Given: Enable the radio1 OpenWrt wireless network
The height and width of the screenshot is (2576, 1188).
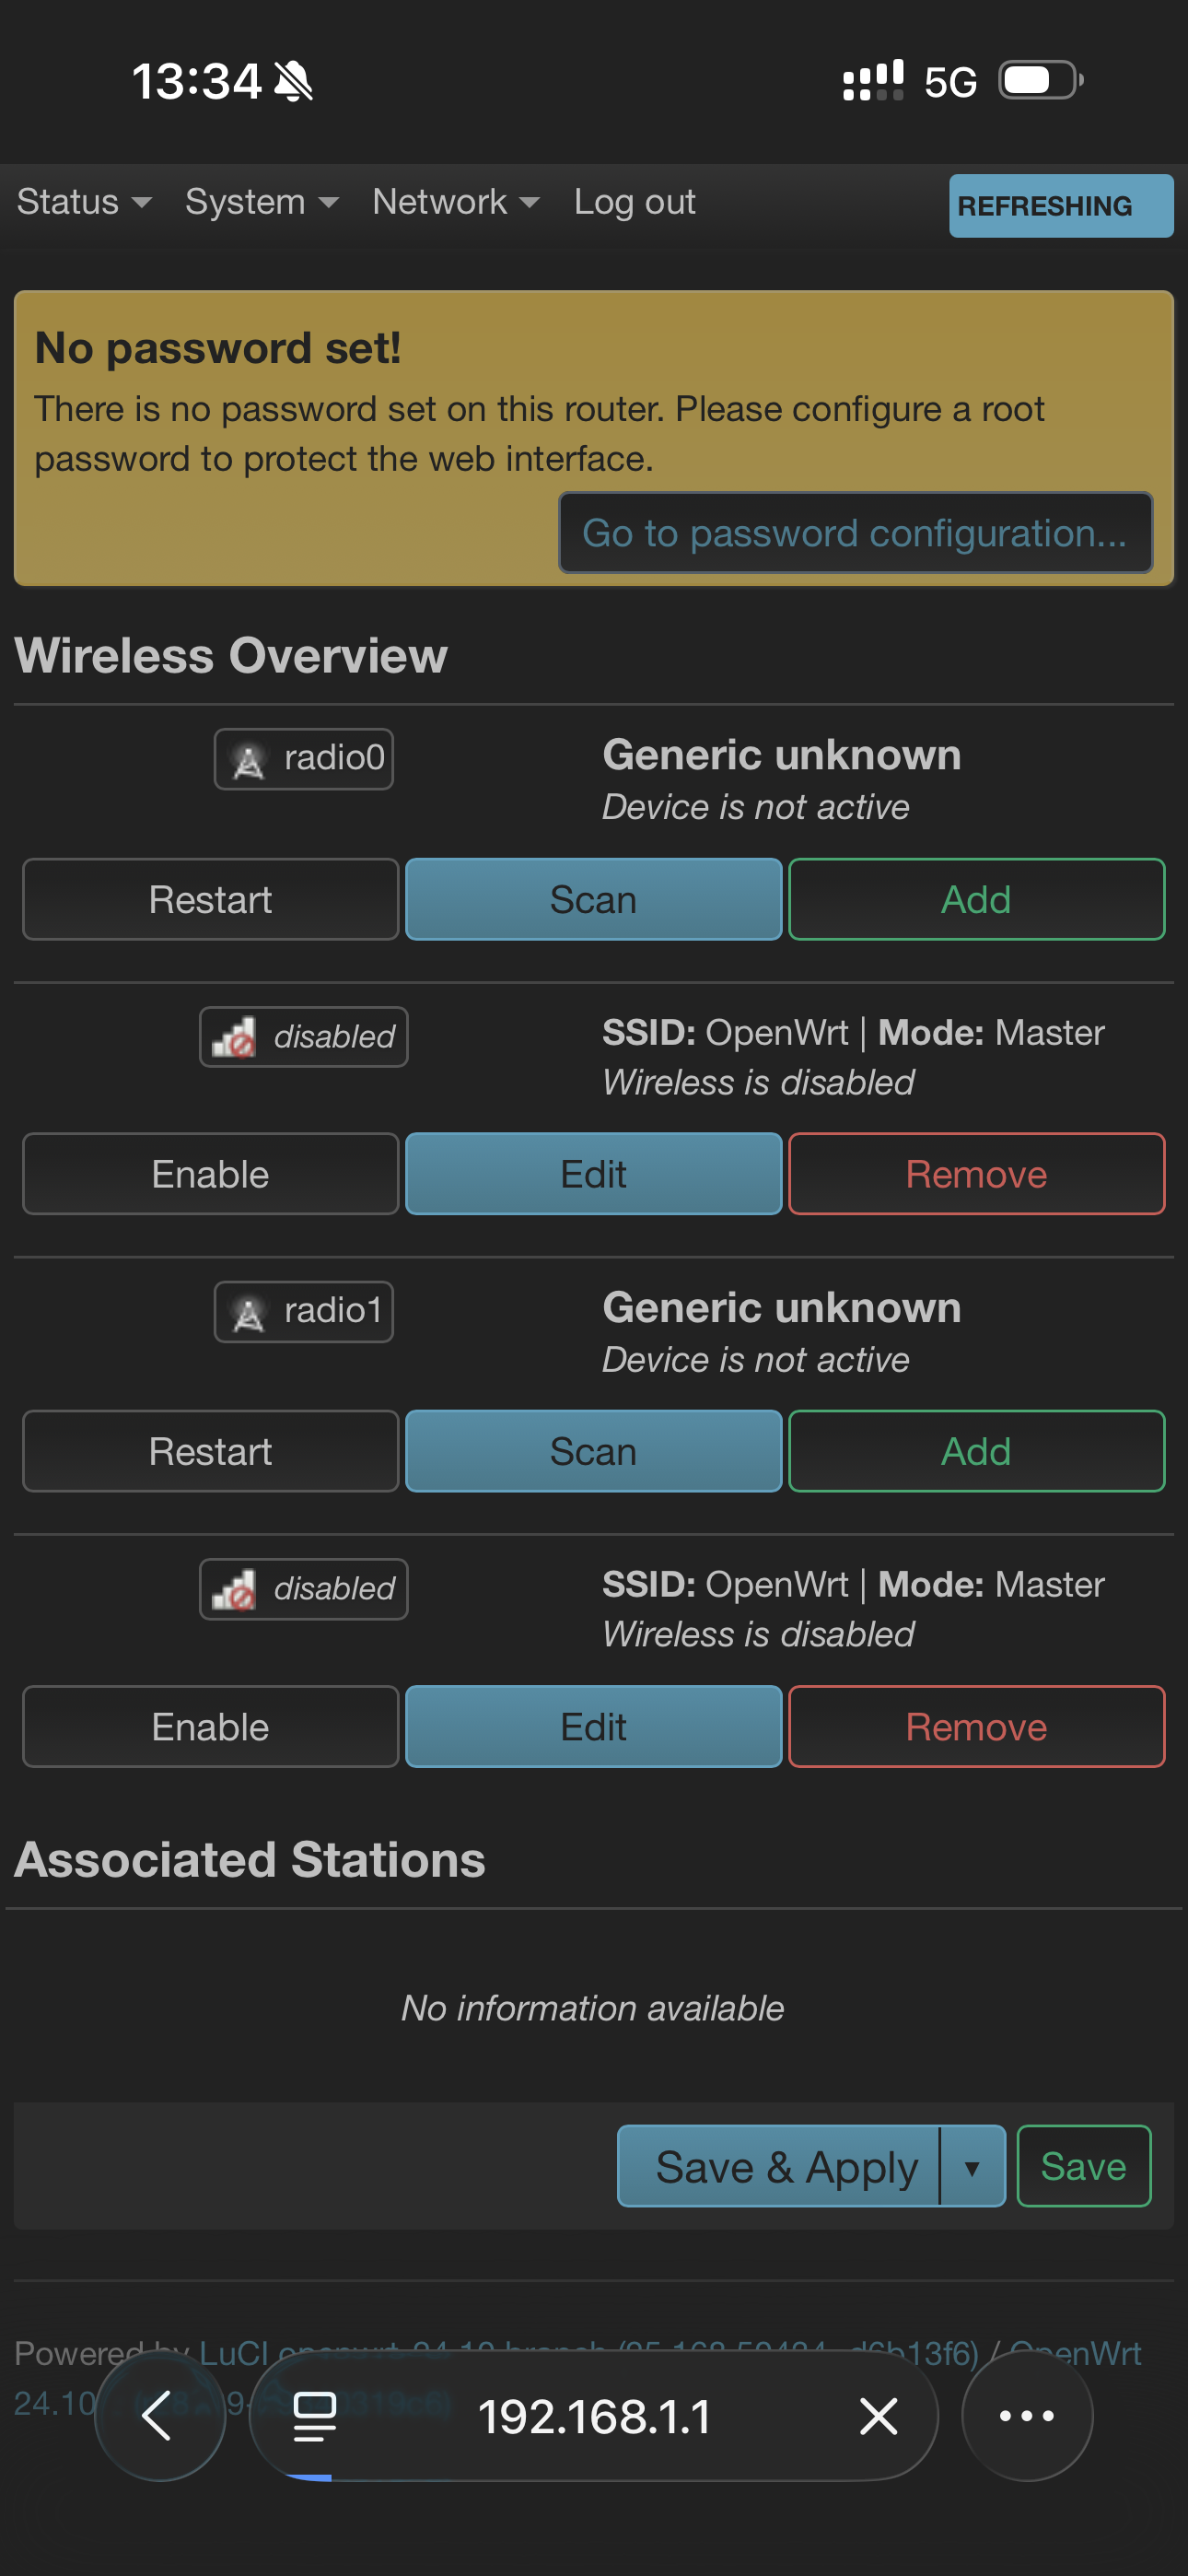Looking at the screenshot, I should point(210,1727).
